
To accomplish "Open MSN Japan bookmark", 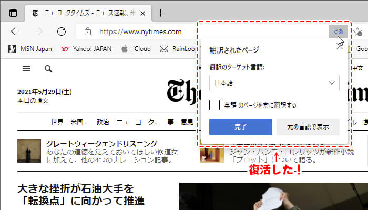I will click(x=30, y=49).
